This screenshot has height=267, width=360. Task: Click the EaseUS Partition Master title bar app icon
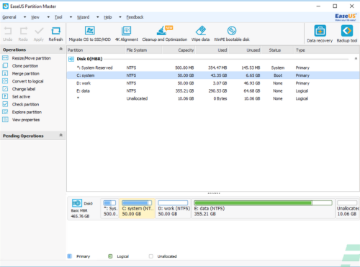click(x=6, y=6)
